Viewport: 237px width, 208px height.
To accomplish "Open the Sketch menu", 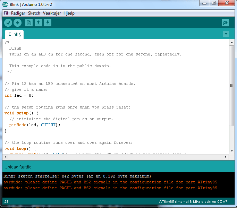I will click(34, 13).
